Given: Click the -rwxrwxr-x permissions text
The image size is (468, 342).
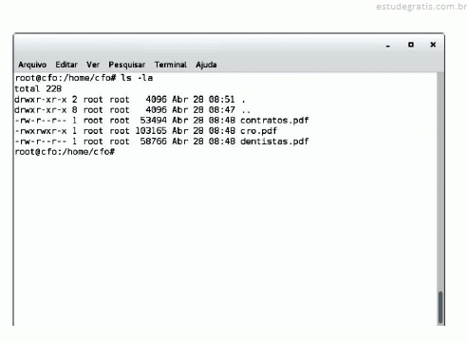Looking at the screenshot, I should pyautogui.click(x=41, y=131).
